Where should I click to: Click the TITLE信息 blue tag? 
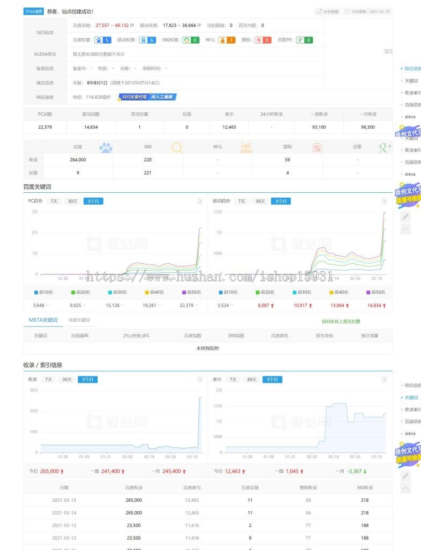point(34,11)
